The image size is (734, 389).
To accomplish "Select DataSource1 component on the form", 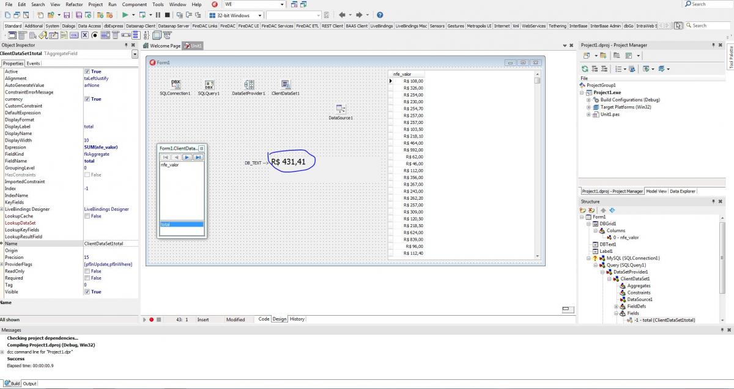I will point(341,109).
